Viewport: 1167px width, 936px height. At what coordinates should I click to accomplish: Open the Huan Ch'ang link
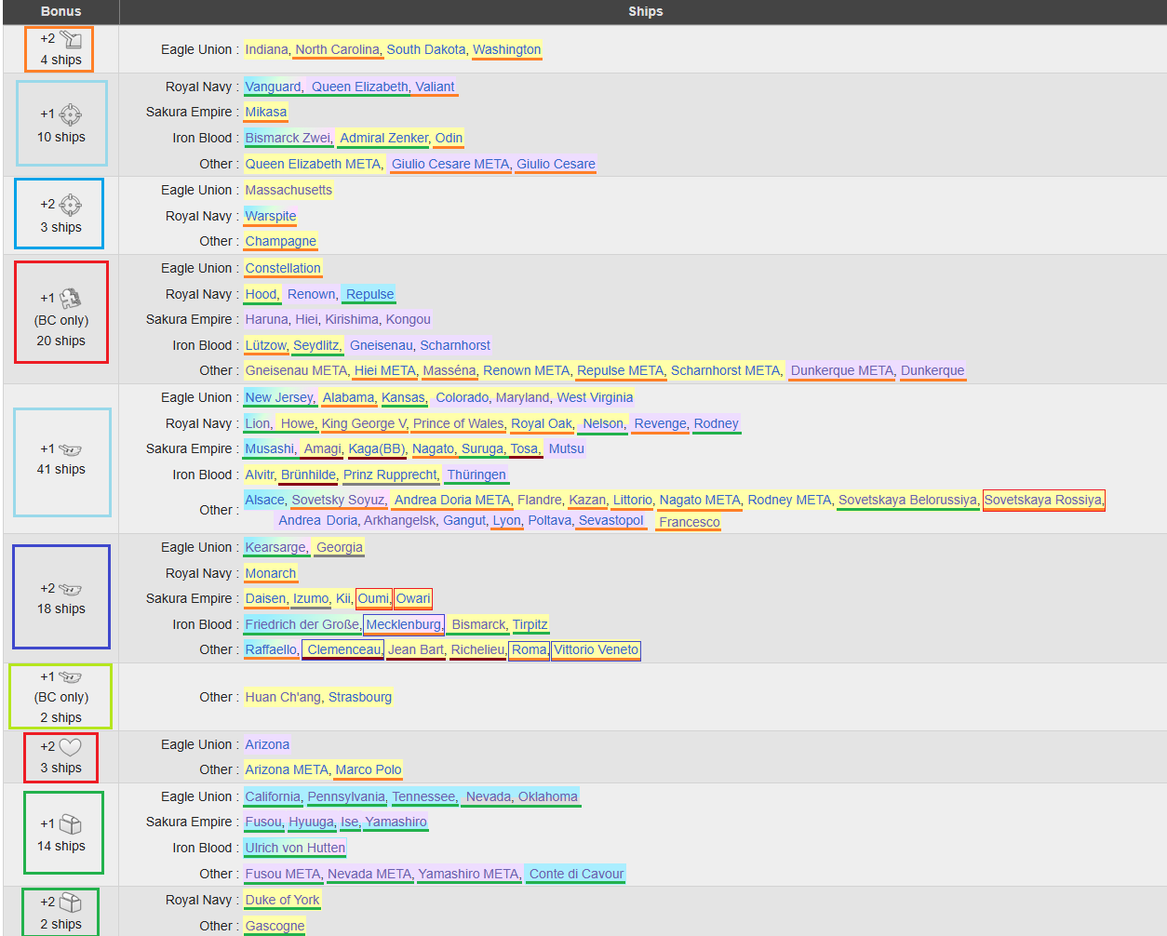(283, 697)
